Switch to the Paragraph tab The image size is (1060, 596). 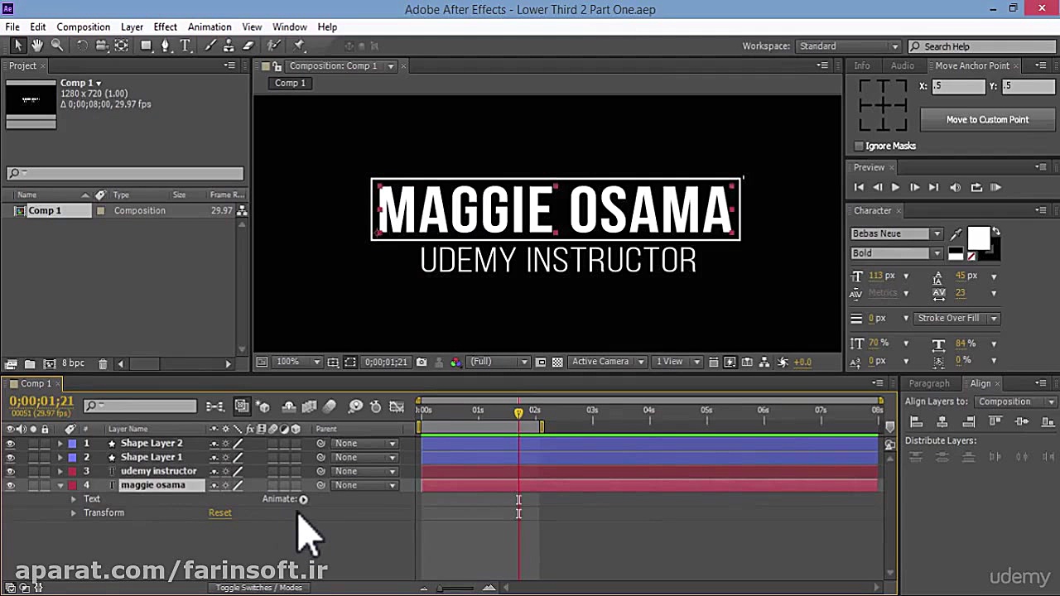point(929,383)
